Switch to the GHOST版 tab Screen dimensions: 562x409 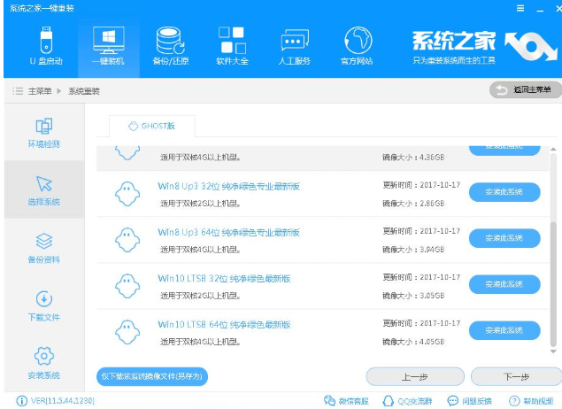[x=152, y=127]
